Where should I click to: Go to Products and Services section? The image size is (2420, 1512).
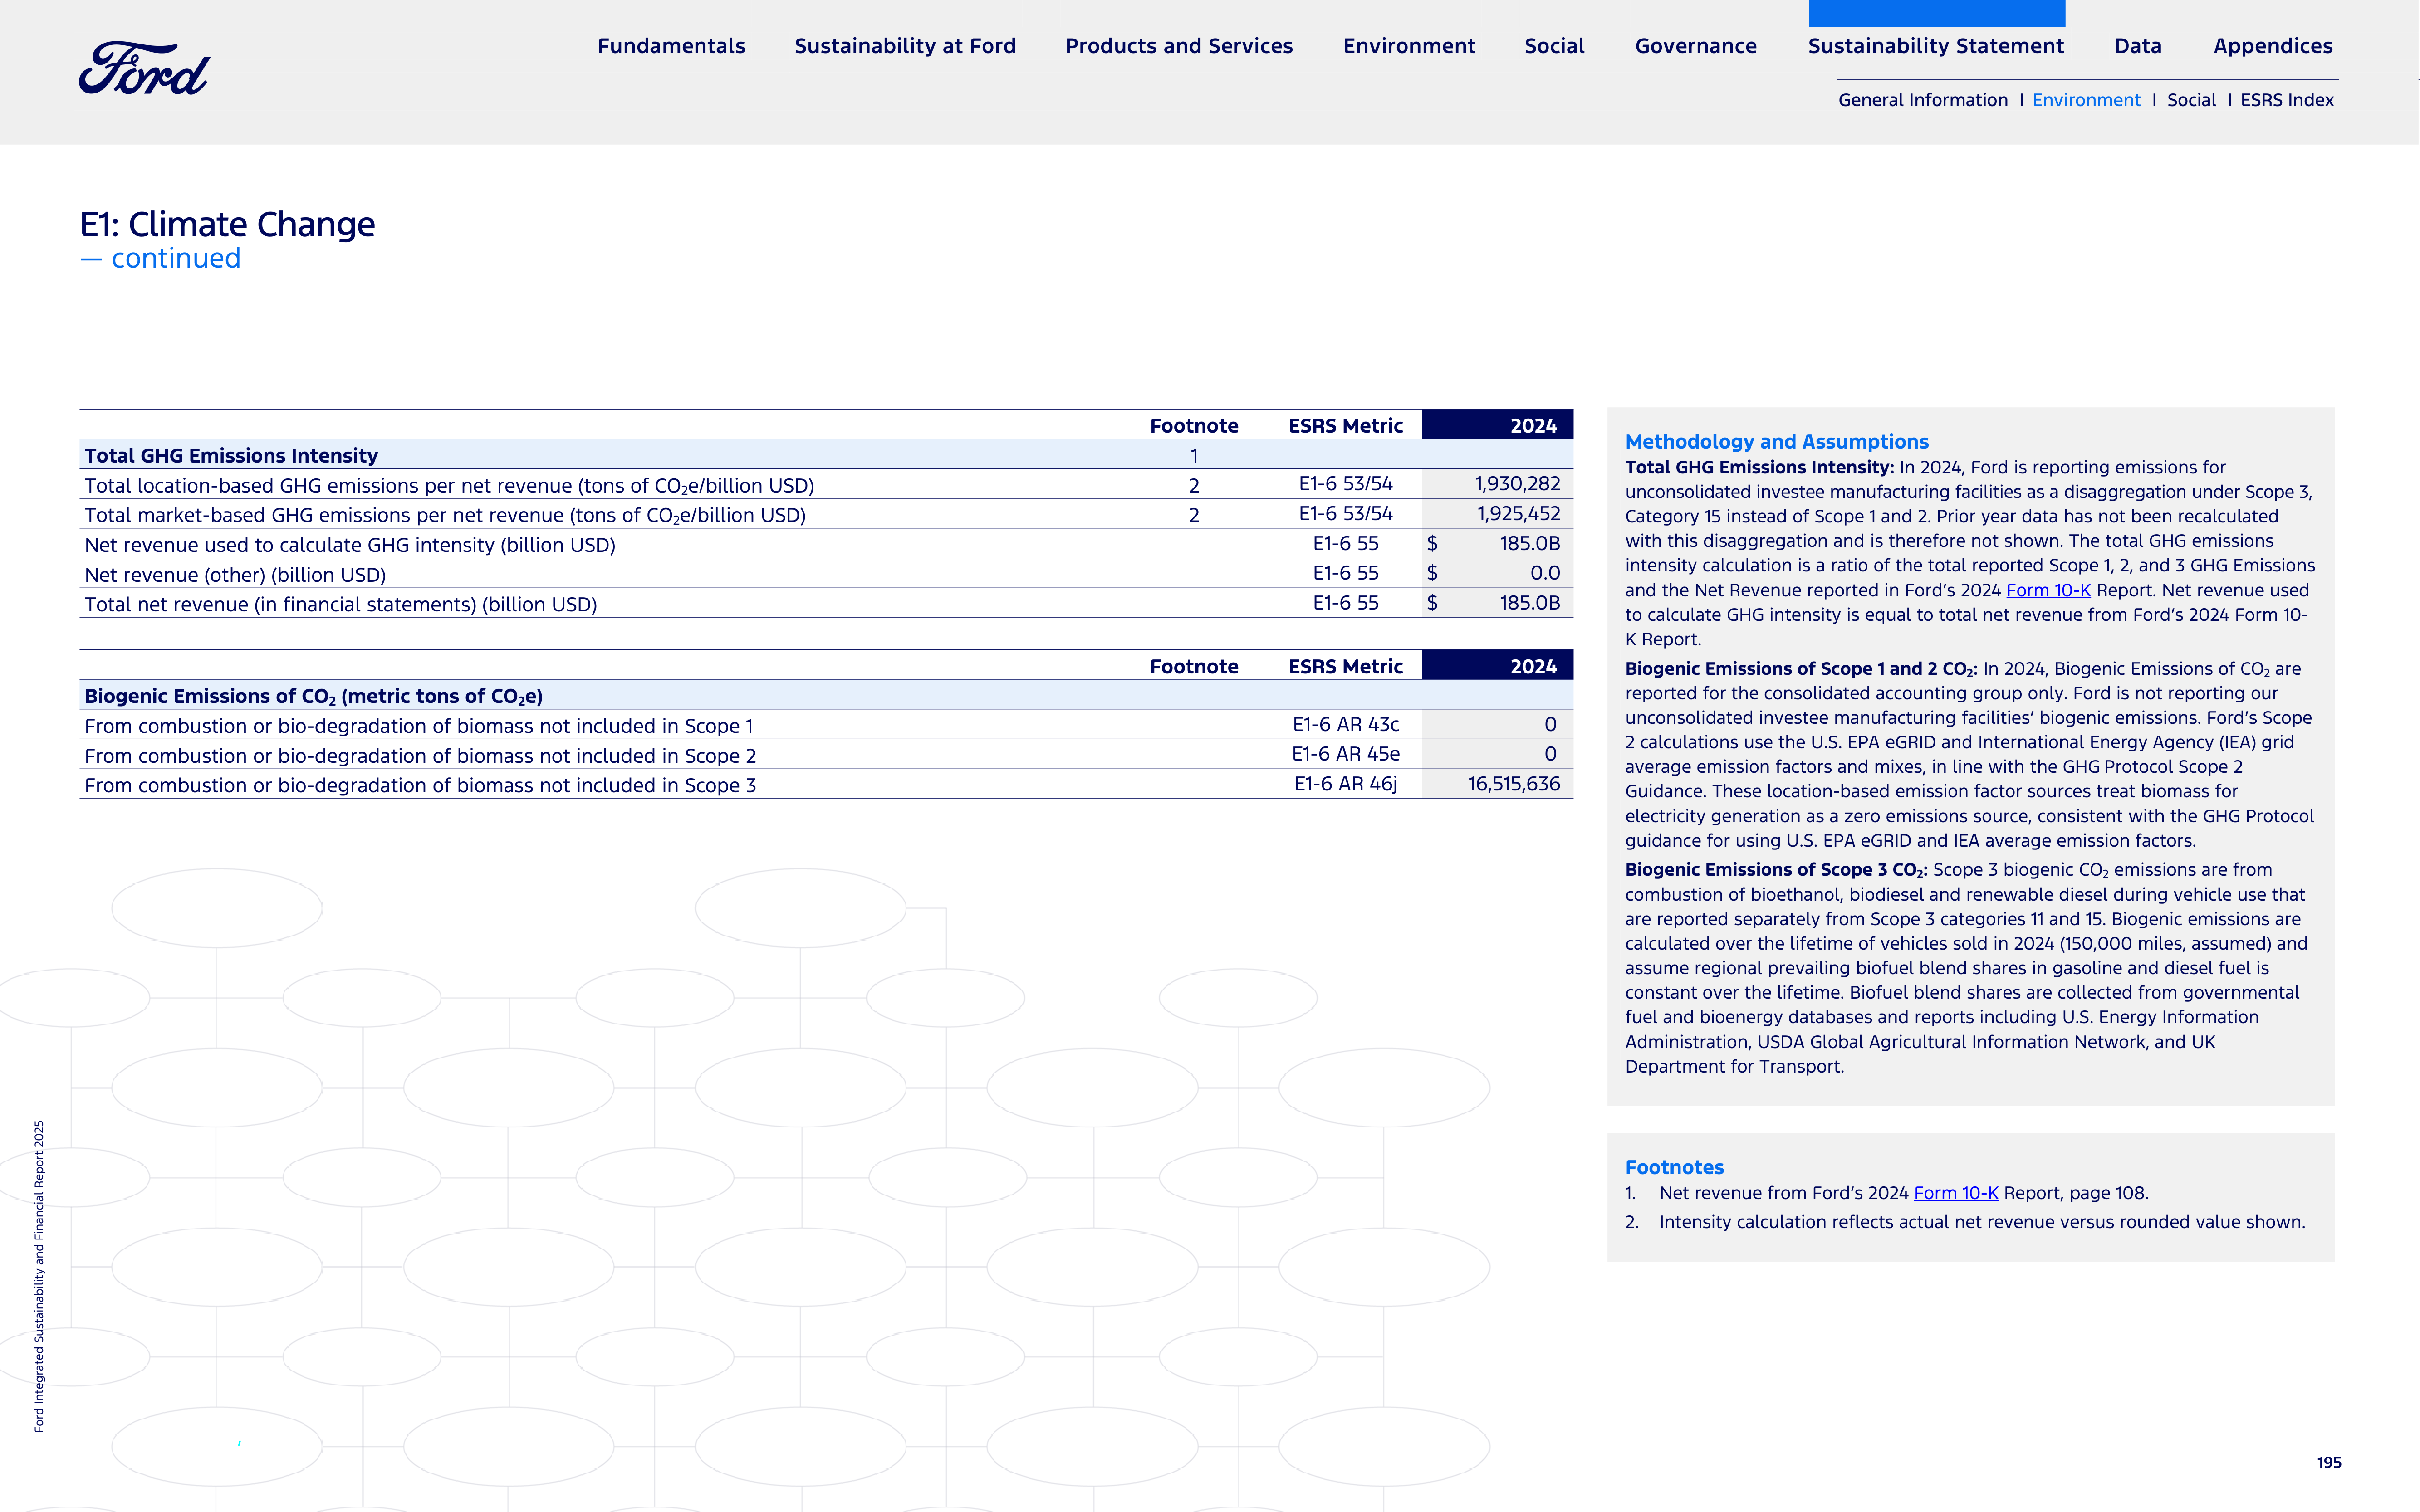coord(1179,46)
